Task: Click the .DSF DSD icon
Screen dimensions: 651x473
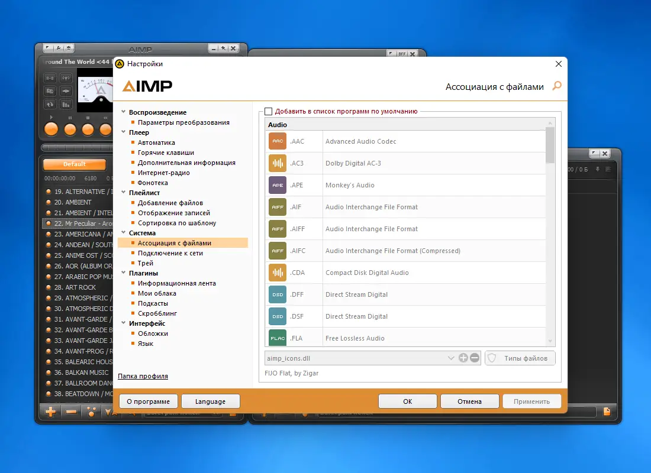Action: [x=278, y=316]
